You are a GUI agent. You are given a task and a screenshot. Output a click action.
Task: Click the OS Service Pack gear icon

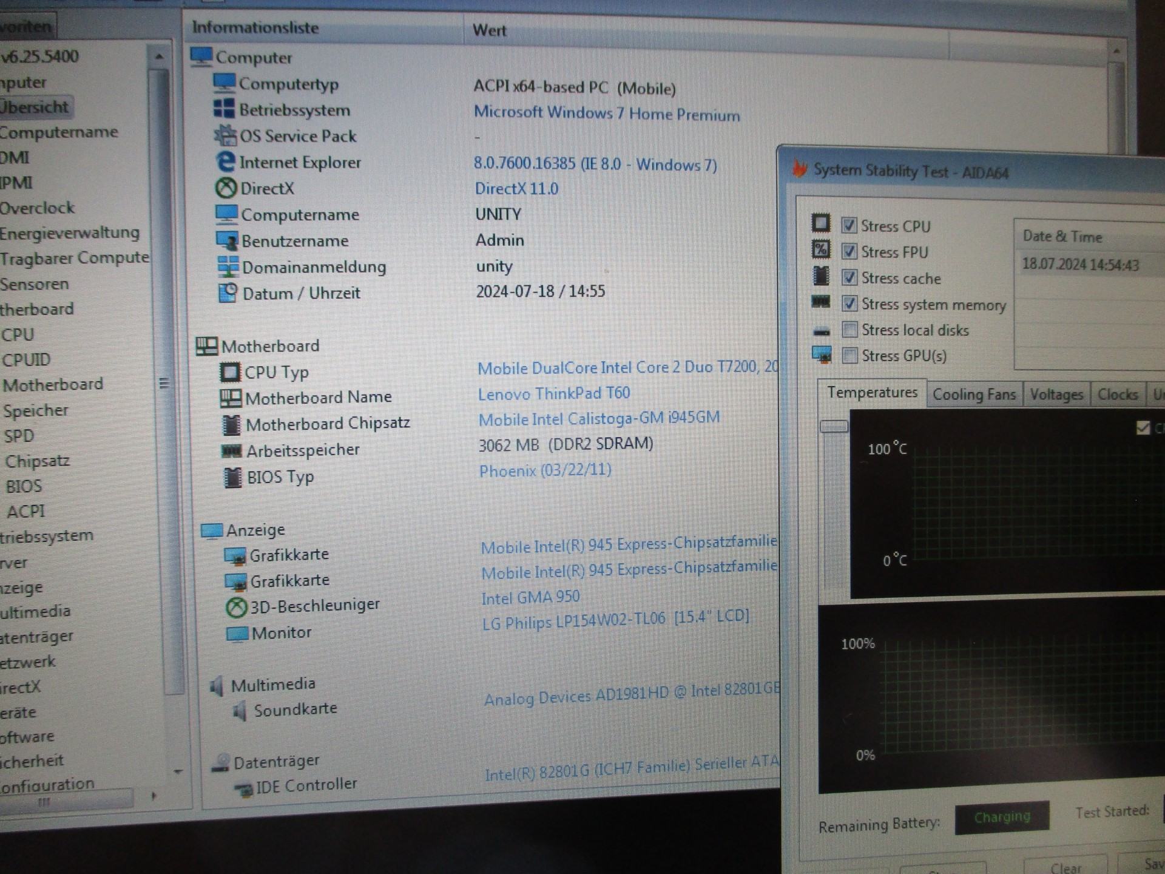coord(225,135)
